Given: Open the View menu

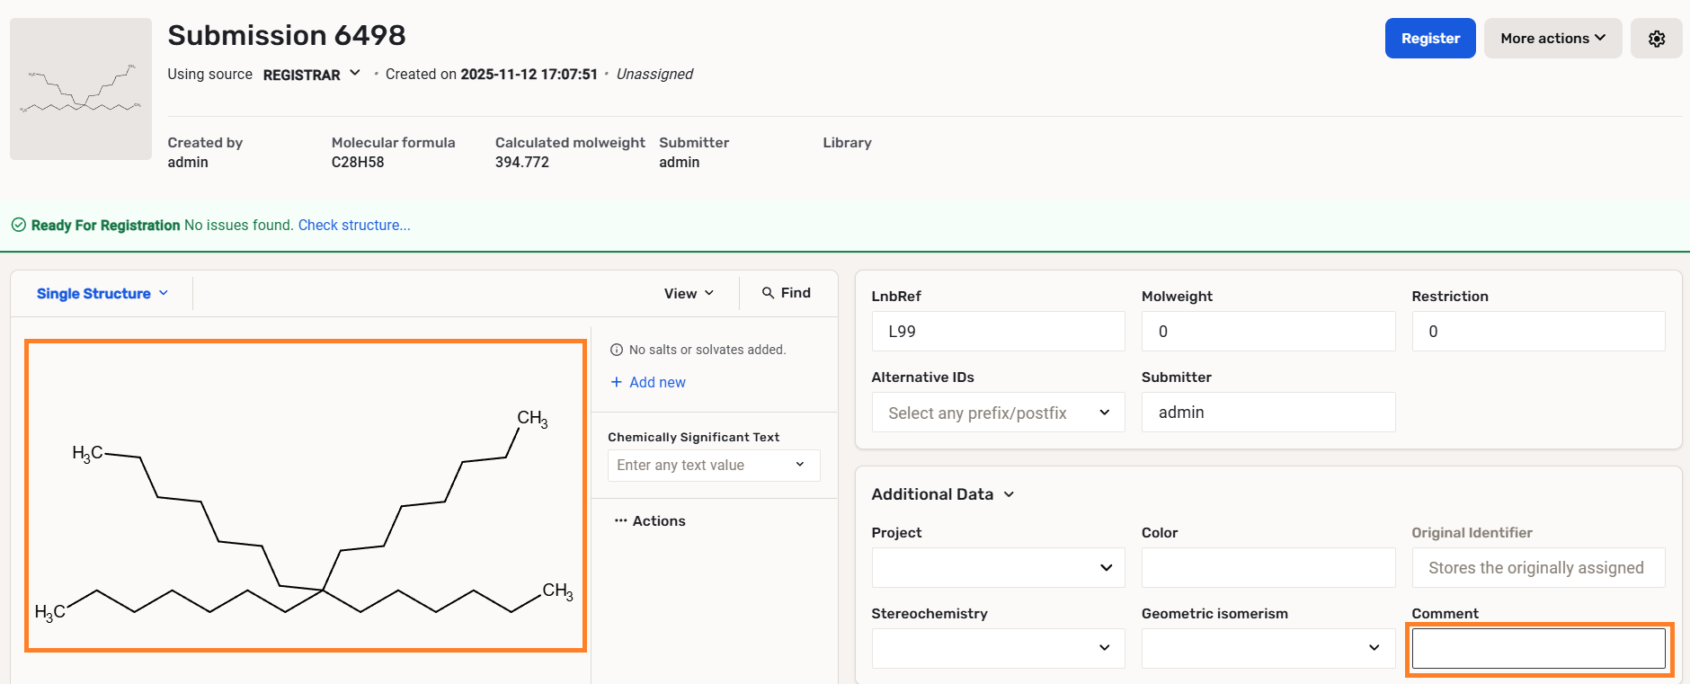Looking at the screenshot, I should point(689,294).
